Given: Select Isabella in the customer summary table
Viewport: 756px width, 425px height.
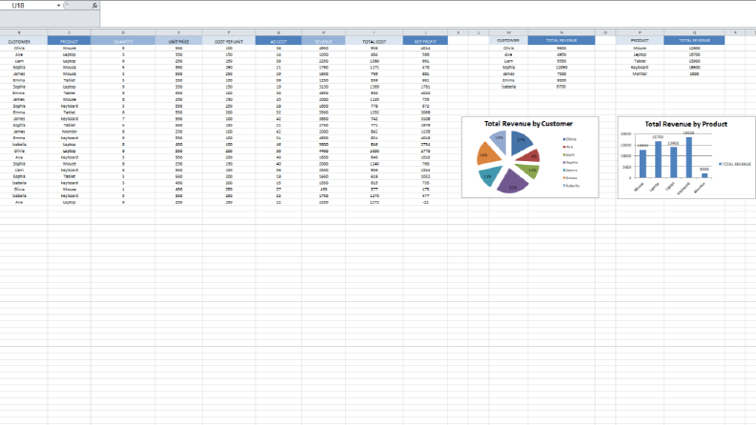Looking at the screenshot, I should click(x=509, y=87).
